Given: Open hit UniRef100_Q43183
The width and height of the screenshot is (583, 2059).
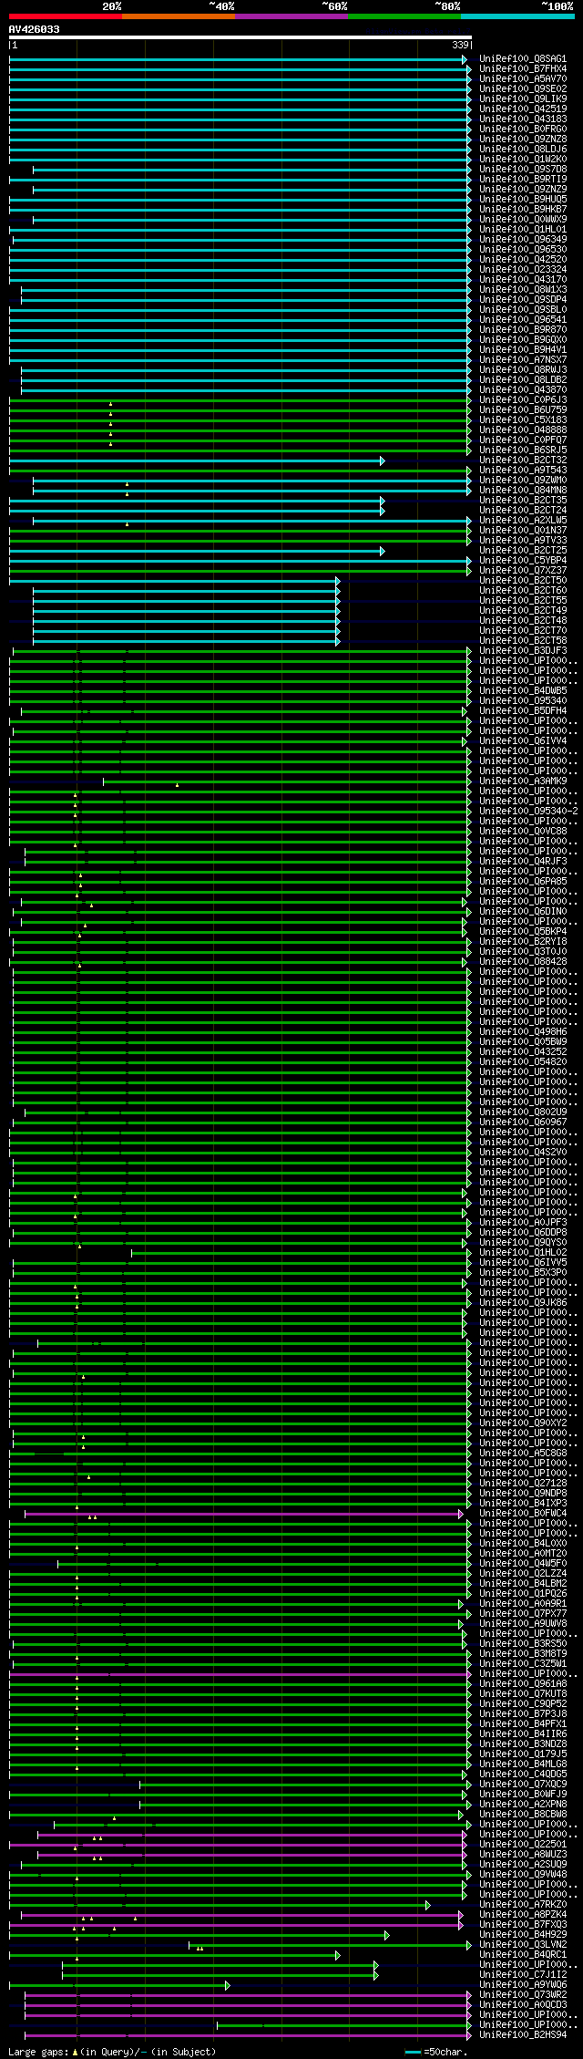Looking at the screenshot, I should (x=523, y=119).
